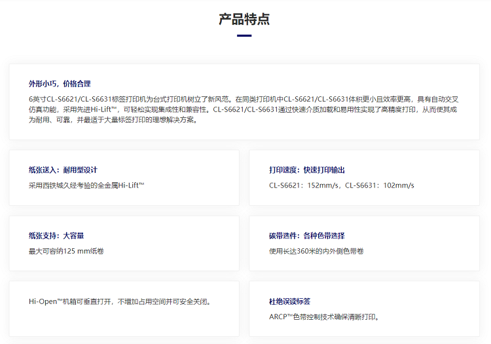Click the 碳带选件：各种色带选择 heading
Image resolution: width=491 pixels, height=344 pixels.
pyautogui.click(x=307, y=236)
